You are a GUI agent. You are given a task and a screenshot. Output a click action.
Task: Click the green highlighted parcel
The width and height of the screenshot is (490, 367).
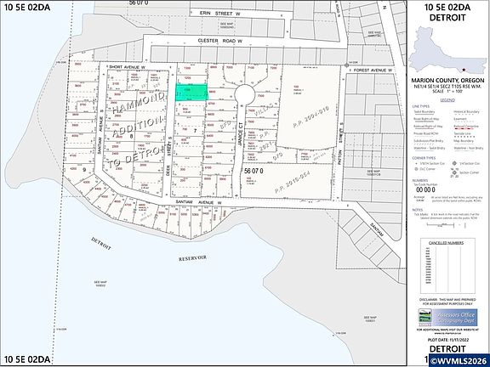point(191,93)
